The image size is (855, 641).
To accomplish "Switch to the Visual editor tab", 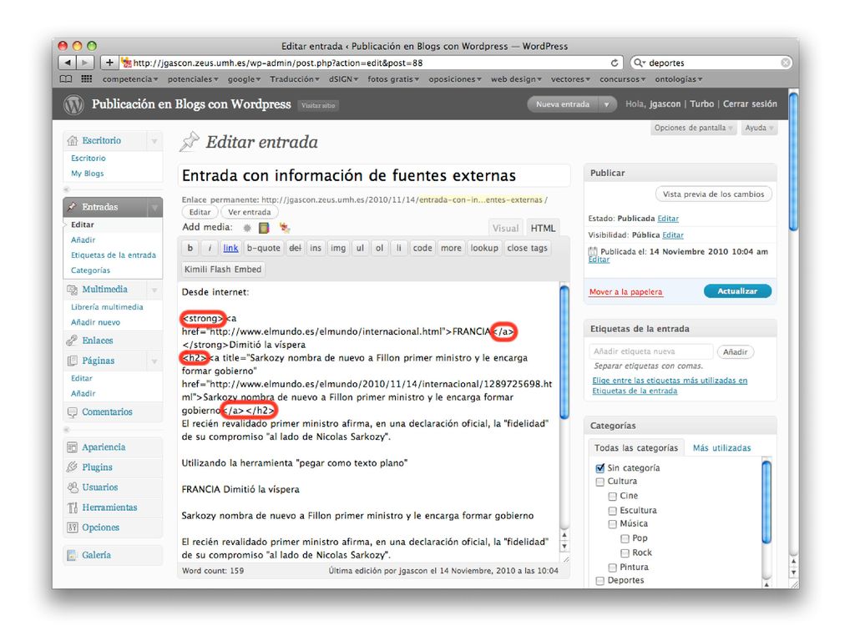I will [505, 229].
